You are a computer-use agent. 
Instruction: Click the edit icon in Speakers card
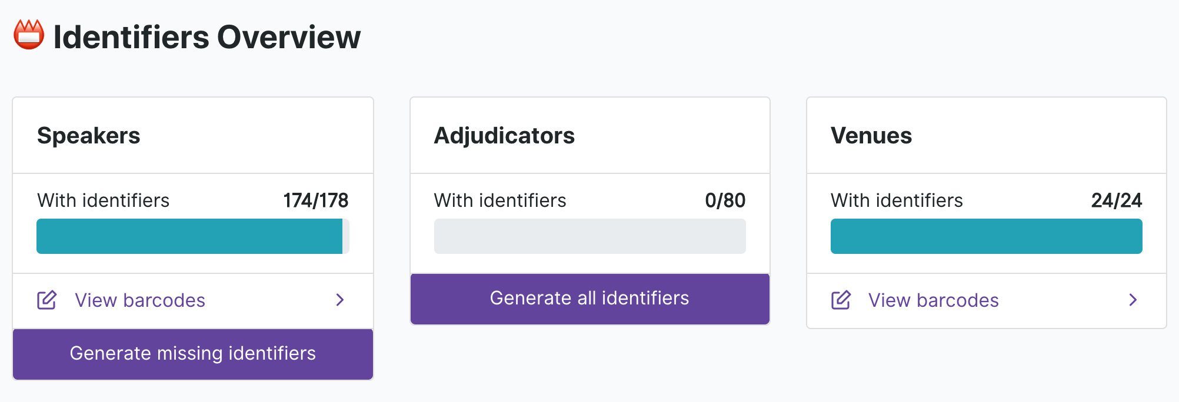(x=47, y=300)
